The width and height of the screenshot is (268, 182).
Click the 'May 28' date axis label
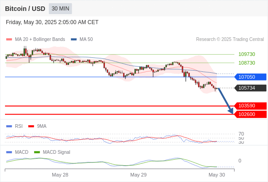[x=60, y=175]
